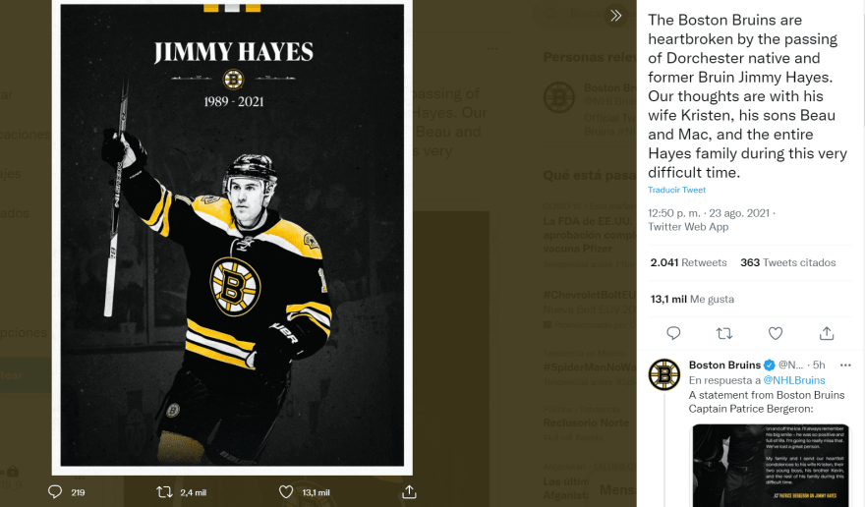
Task: Share the tweet from icon under photo
Action: (x=407, y=491)
